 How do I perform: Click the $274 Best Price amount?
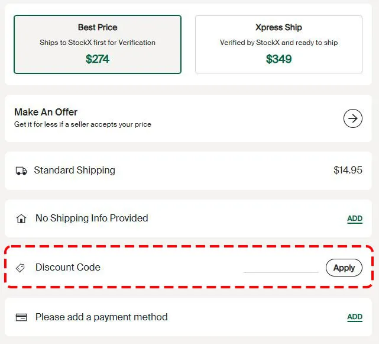click(98, 59)
